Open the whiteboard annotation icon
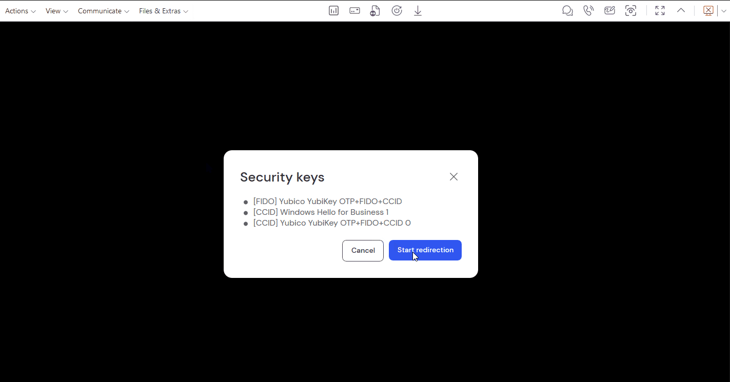 (609, 11)
